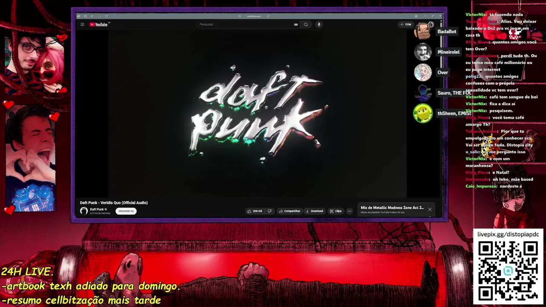Open the account avatar in YouTube header
Screen dimensions: 546x307
431,24
